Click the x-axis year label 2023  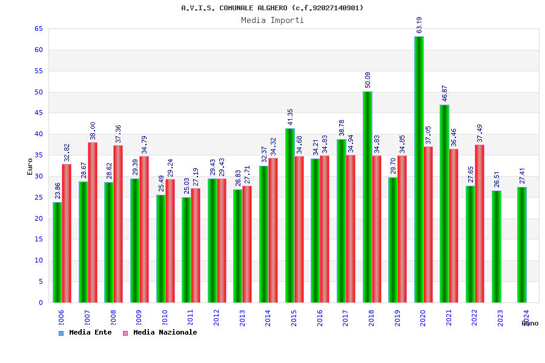point(500,318)
